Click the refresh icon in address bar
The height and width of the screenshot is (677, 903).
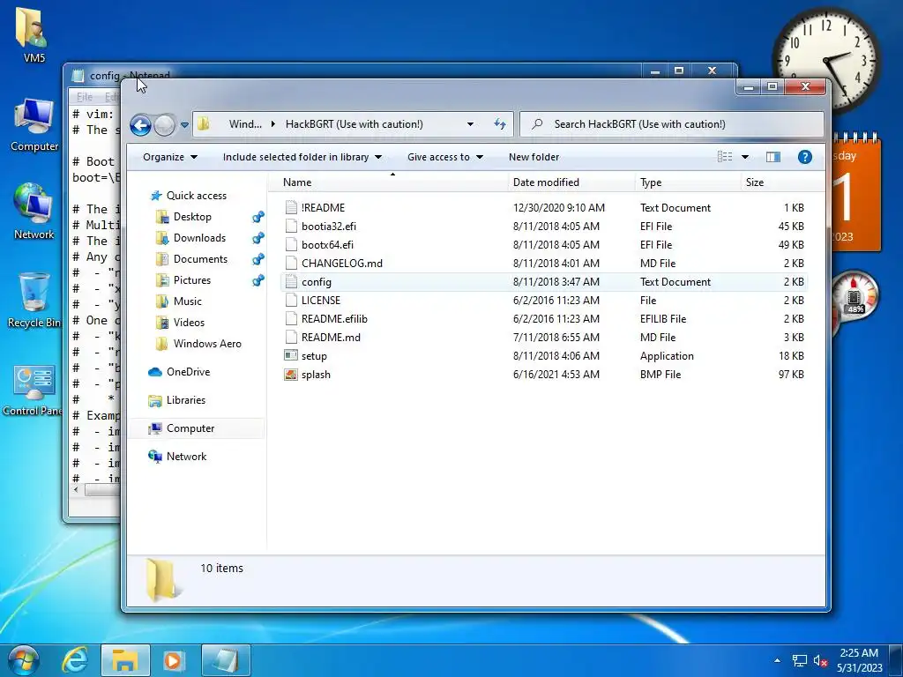(500, 123)
